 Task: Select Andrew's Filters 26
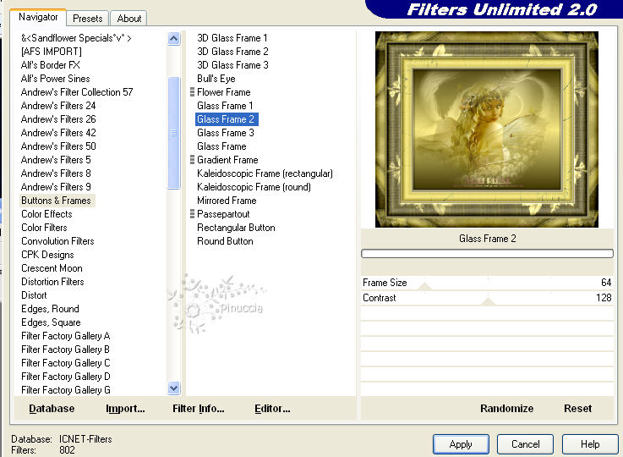tap(58, 119)
